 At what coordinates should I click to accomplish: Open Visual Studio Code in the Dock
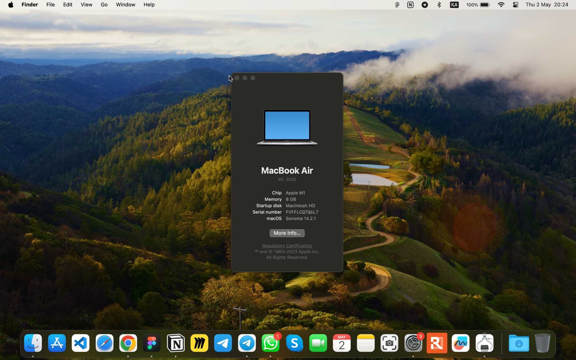click(81, 343)
